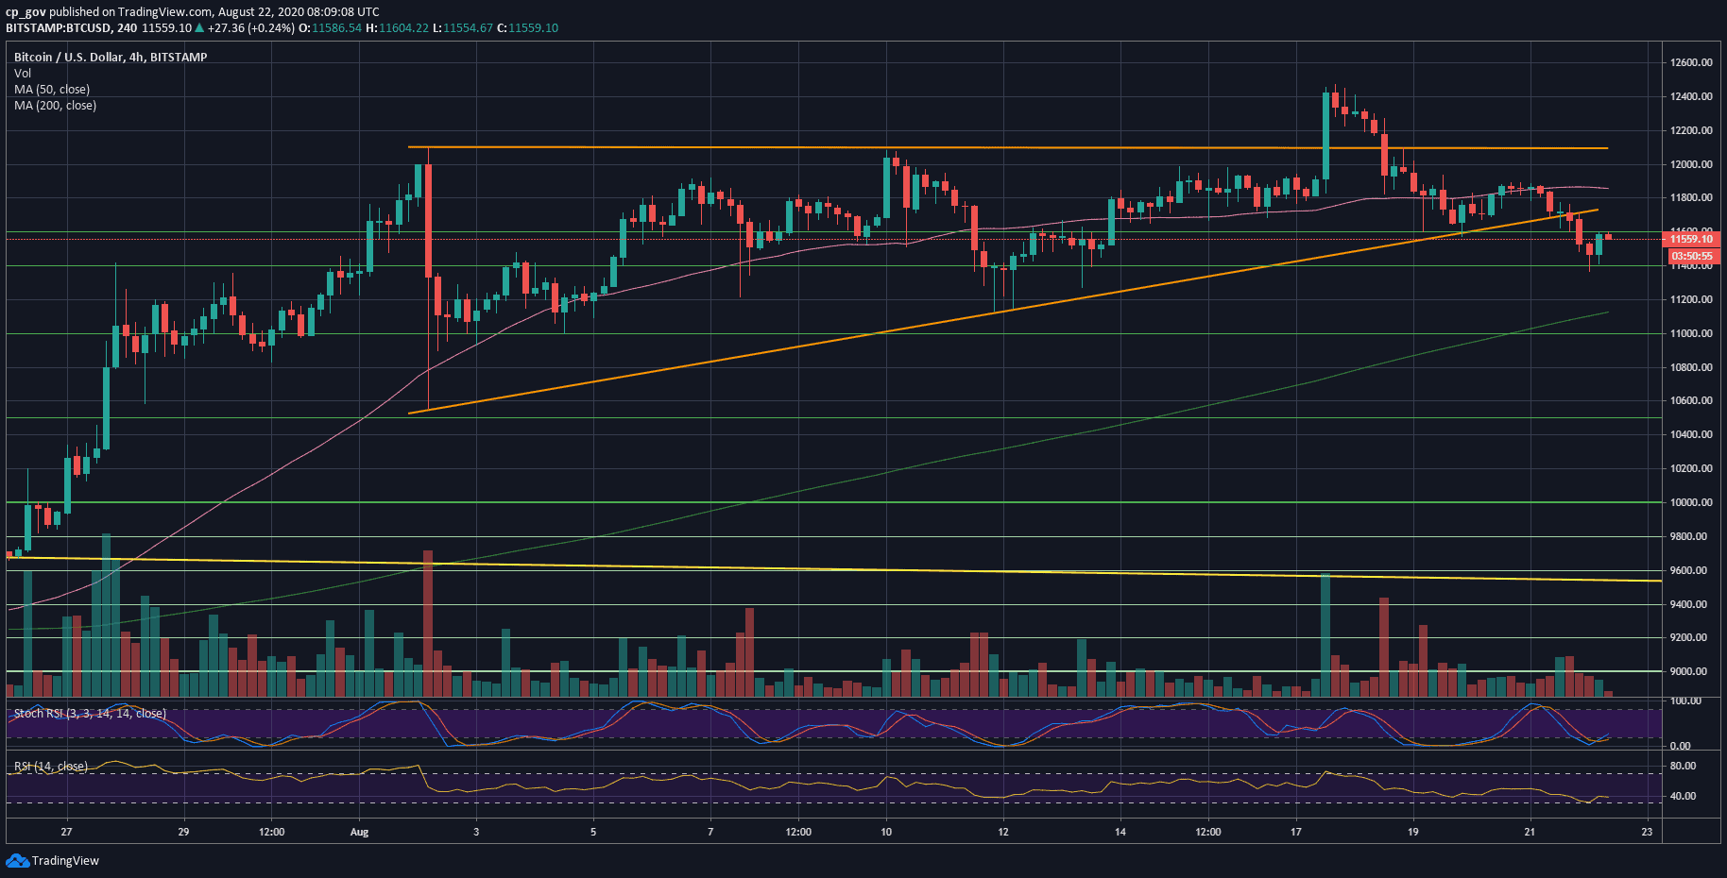Viewport: 1727px width, 878px height.
Task: Click the '17' date label on time axis
Action: click(x=1296, y=832)
